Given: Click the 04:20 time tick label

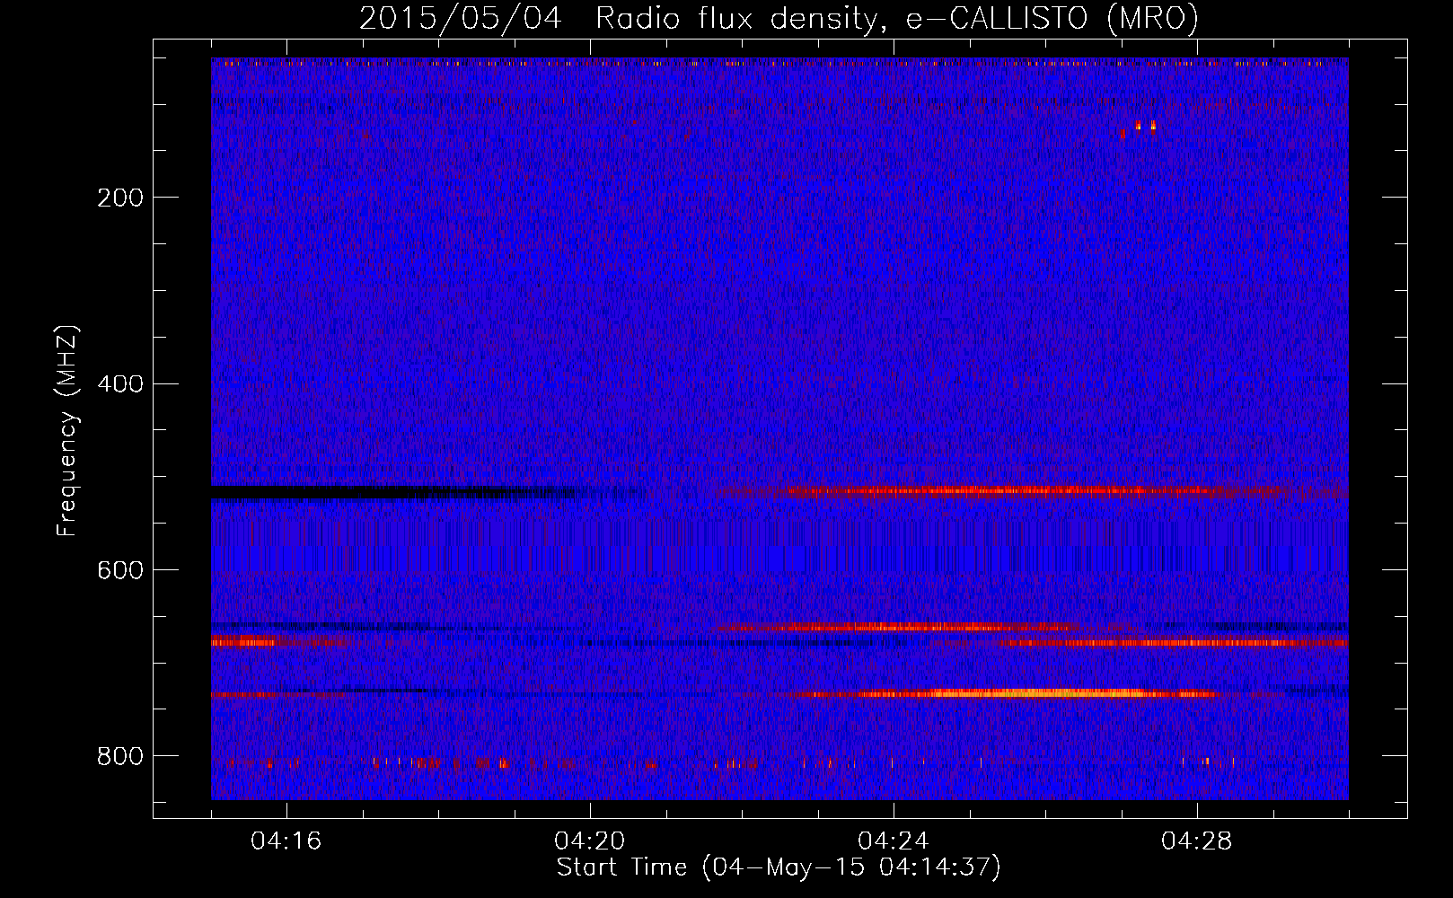Looking at the screenshot, I should point(590,841).
